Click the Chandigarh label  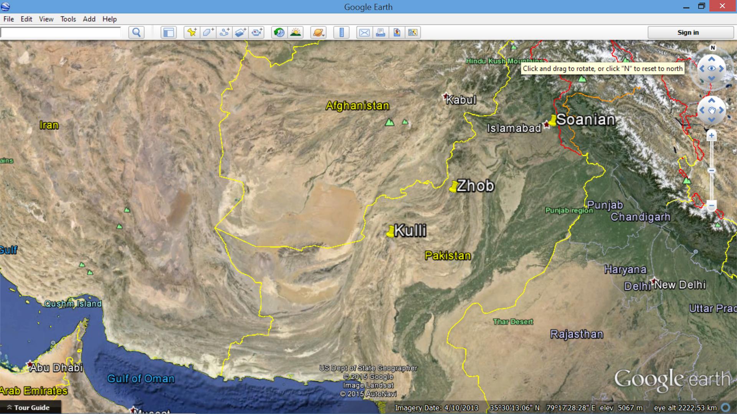[640, 217]
